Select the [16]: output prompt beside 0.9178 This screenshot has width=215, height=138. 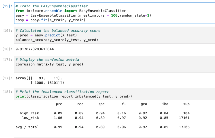pos(7,49)
